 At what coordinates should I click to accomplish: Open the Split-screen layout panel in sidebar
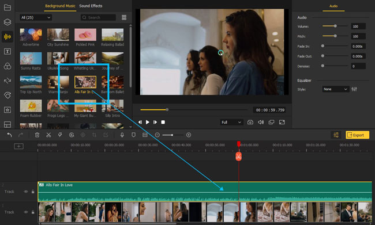[x=7, y=124]
